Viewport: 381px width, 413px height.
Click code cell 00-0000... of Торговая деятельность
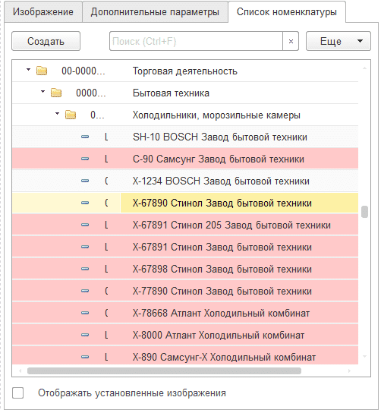pyautogui.click(x=83, y=71)
